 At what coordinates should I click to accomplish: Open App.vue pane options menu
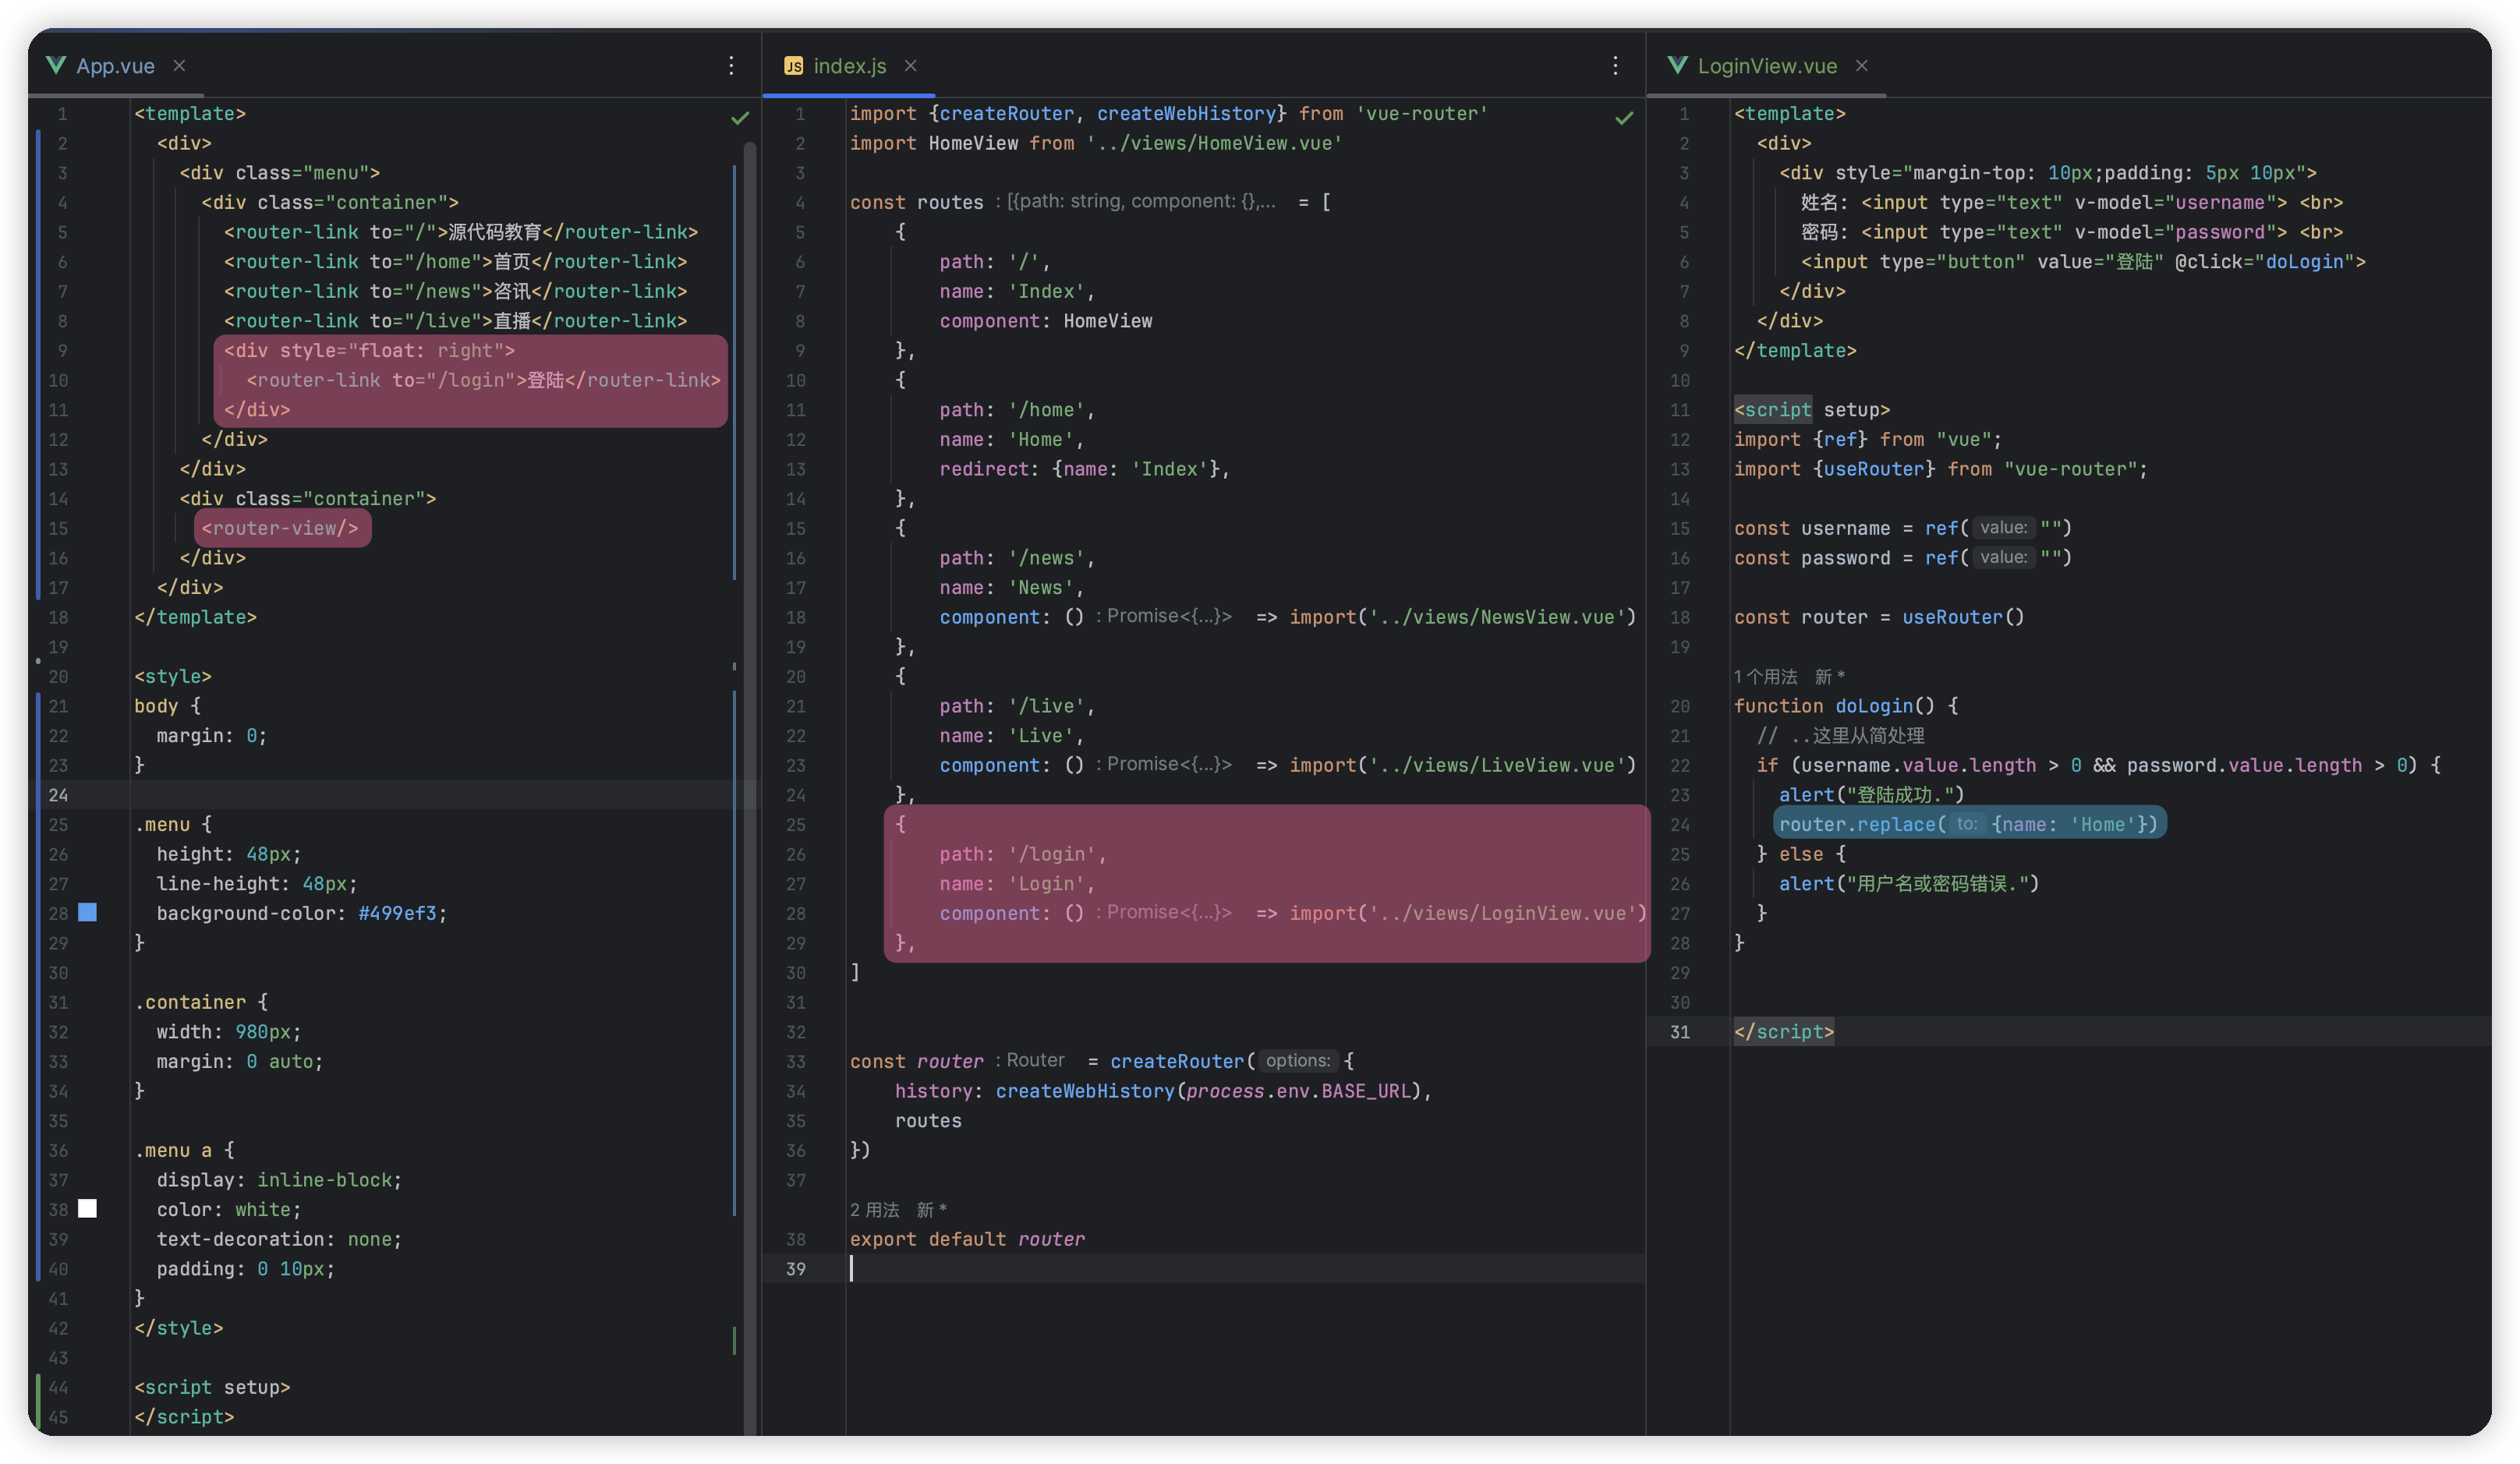pyautogui.click(x=731, y=66)
